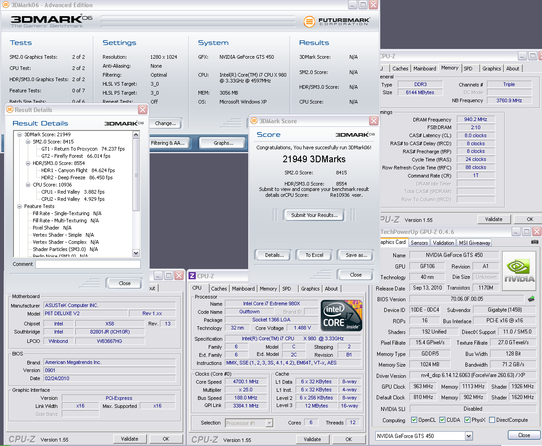Collapse the Feature Tests node
The image size is (542, 446).
point(20,206)
